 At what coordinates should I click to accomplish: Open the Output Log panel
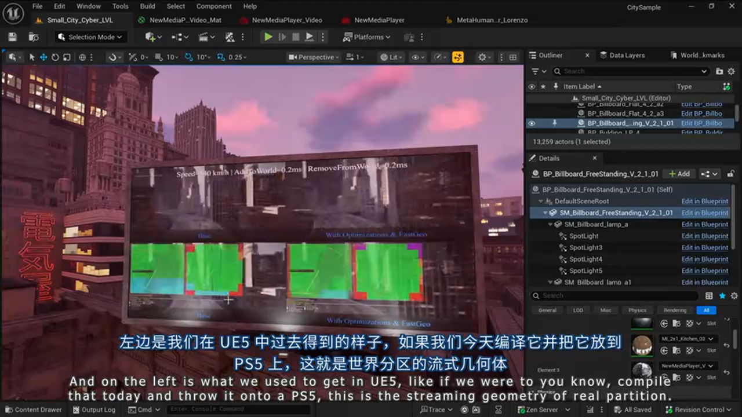coord(94,409)
